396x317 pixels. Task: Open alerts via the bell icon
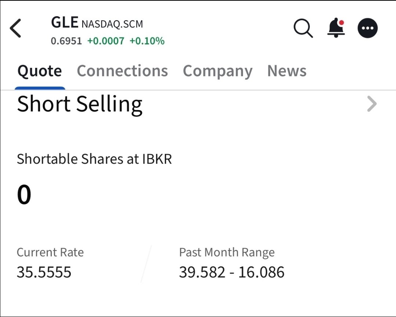point(336,28)
